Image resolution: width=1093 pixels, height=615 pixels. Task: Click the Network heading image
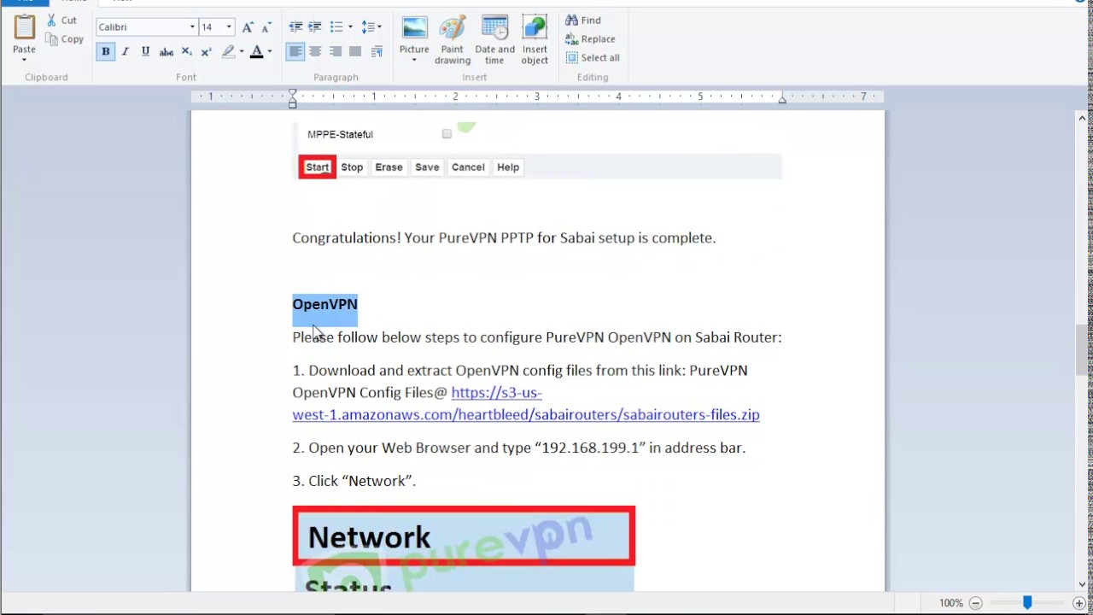click(x=464, y=536)
